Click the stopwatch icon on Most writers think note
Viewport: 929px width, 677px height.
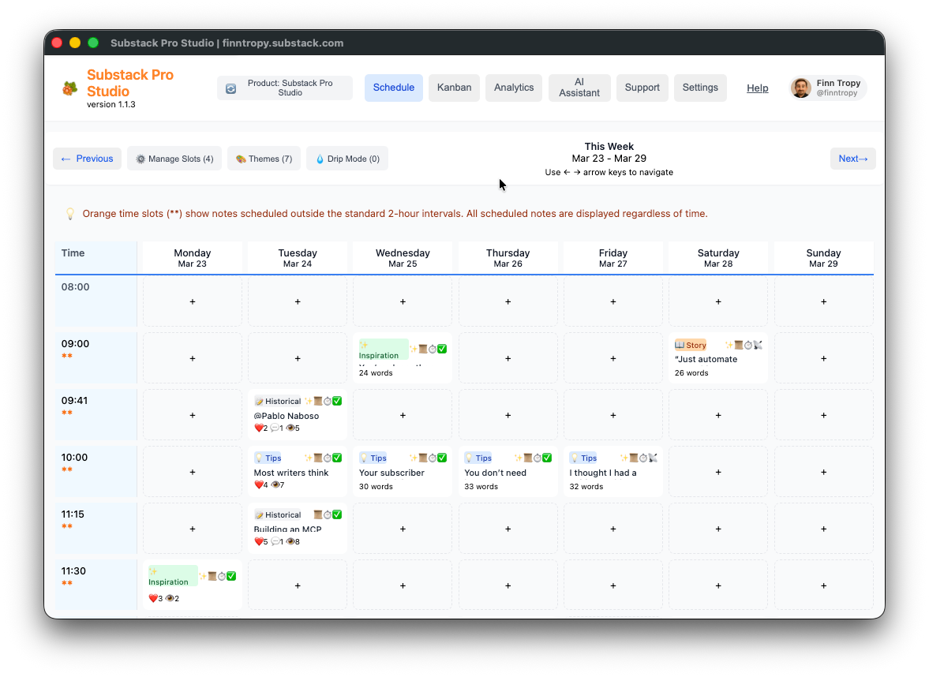pos(328,458)
